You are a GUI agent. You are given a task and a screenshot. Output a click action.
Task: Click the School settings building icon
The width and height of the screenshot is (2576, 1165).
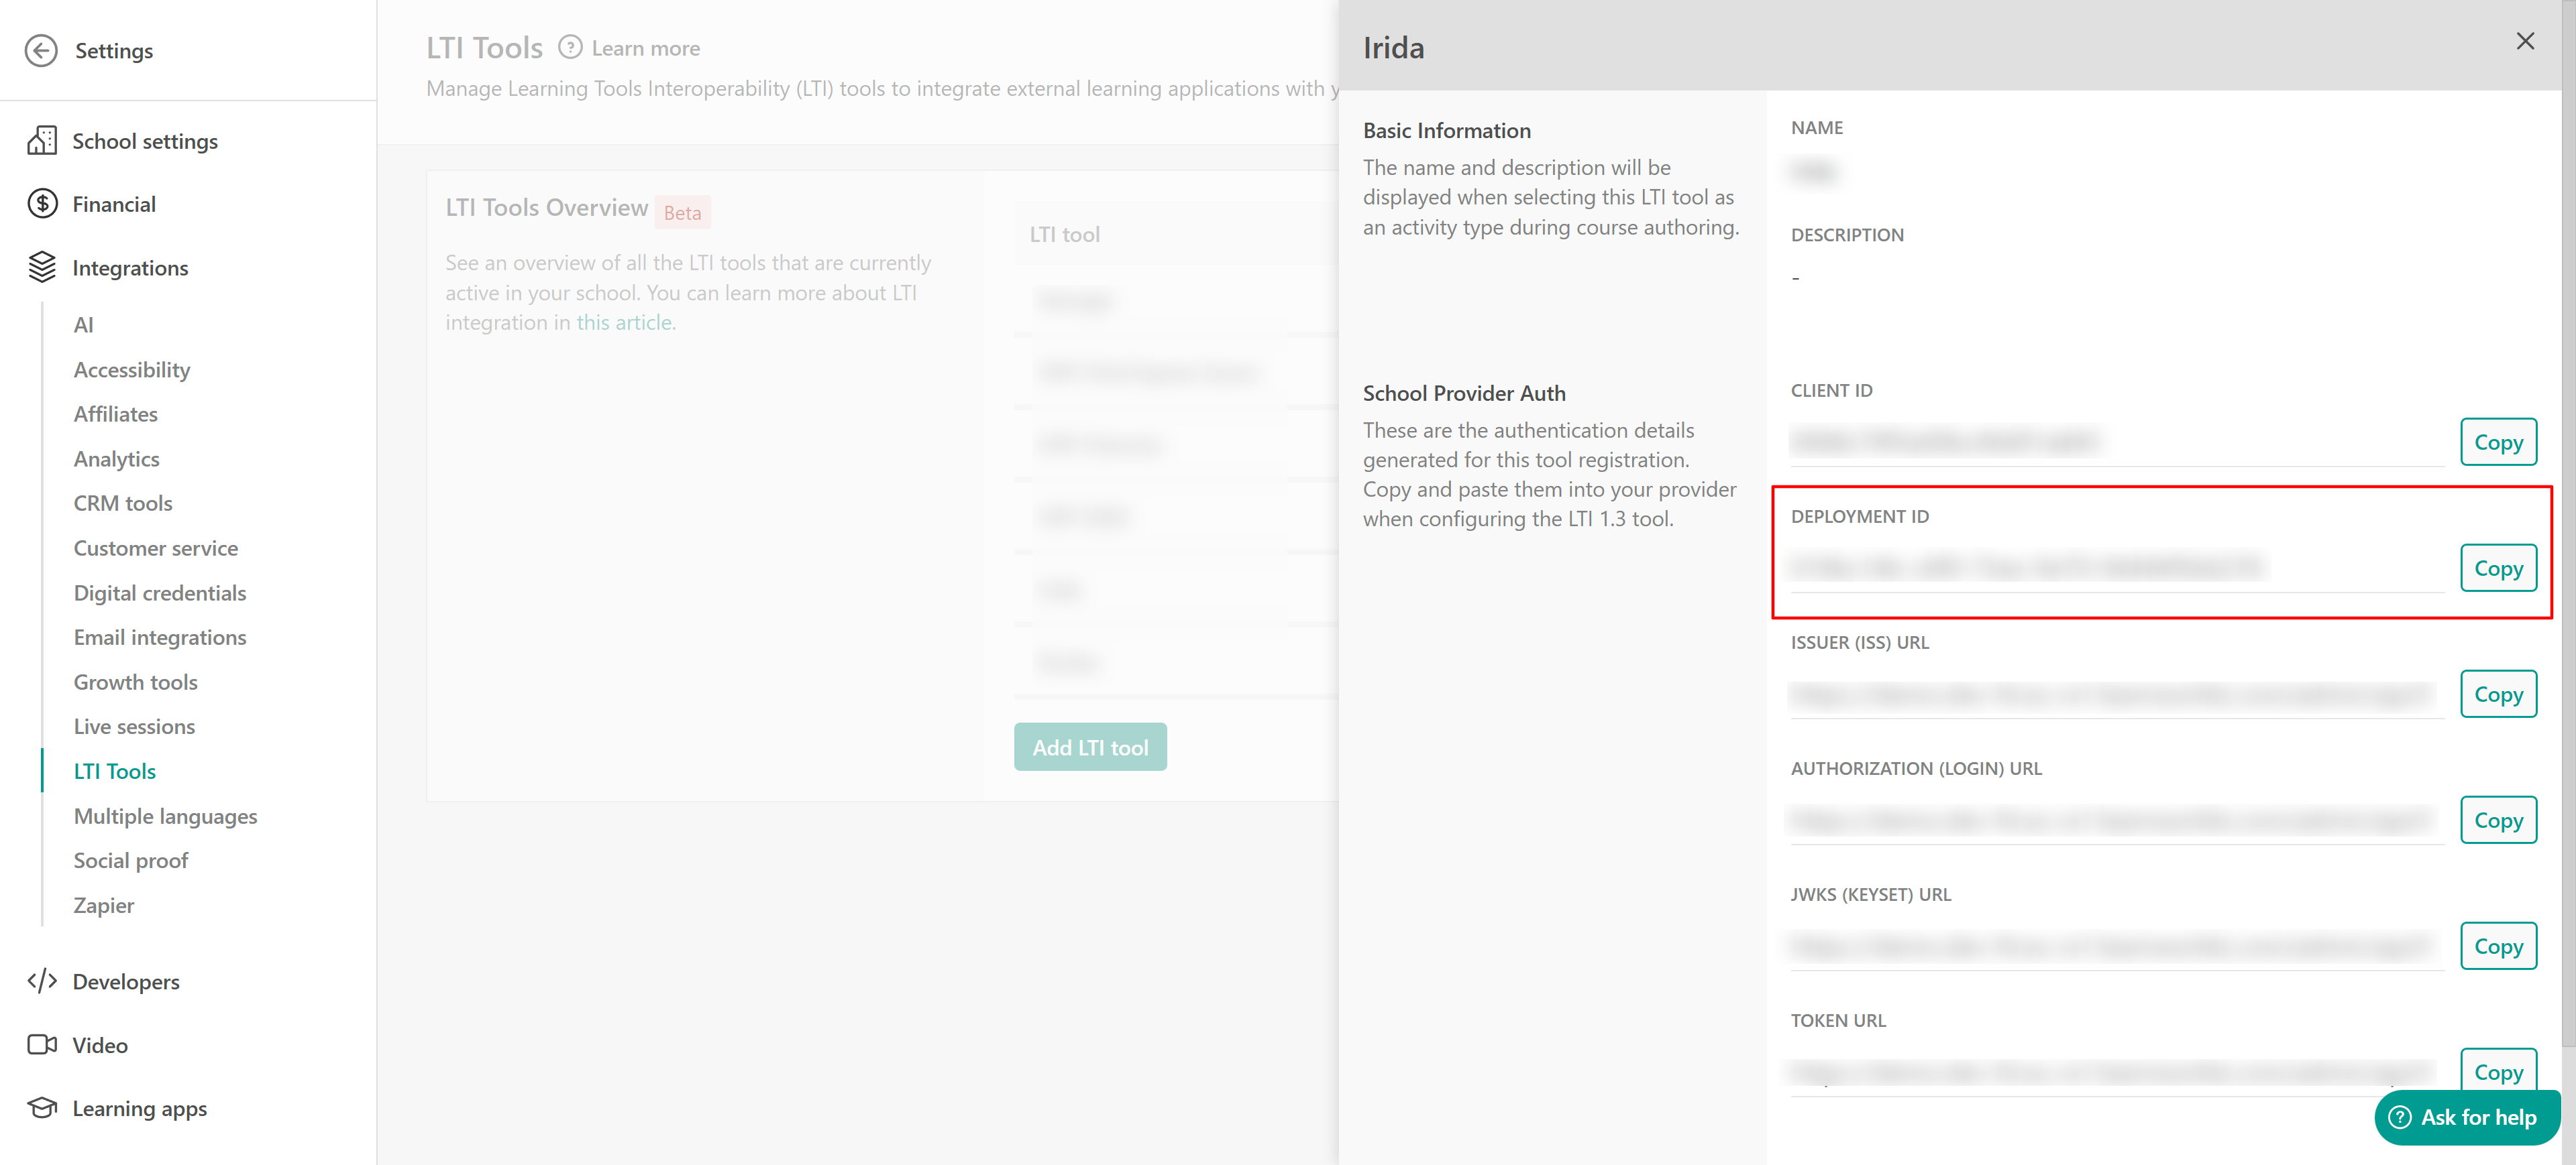[41, 141]
